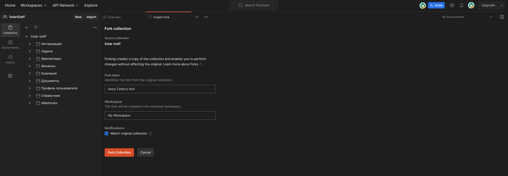
Task: Collapse the Solar staff collection
Action: tap(26, 36)
